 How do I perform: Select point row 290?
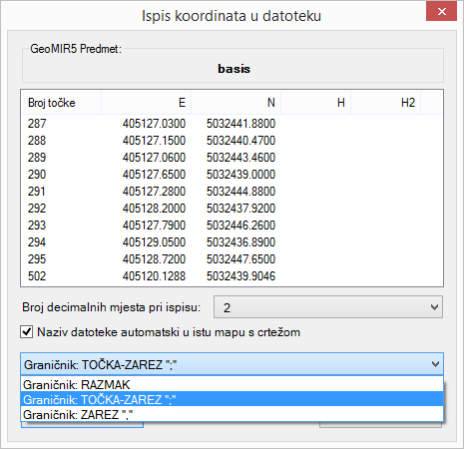click(x=232, y=175)
